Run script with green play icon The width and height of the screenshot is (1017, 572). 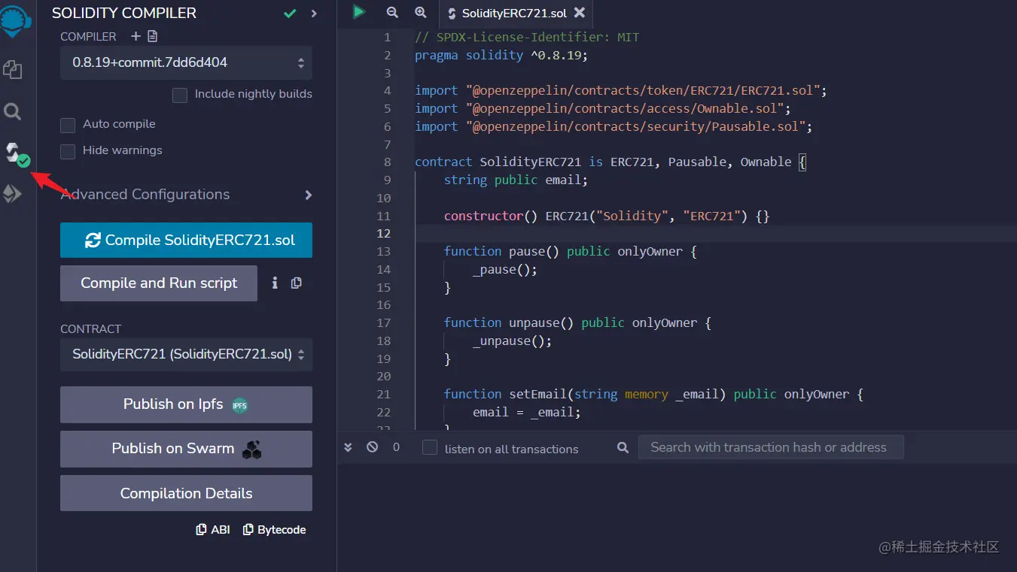click(x=359, y=12)
